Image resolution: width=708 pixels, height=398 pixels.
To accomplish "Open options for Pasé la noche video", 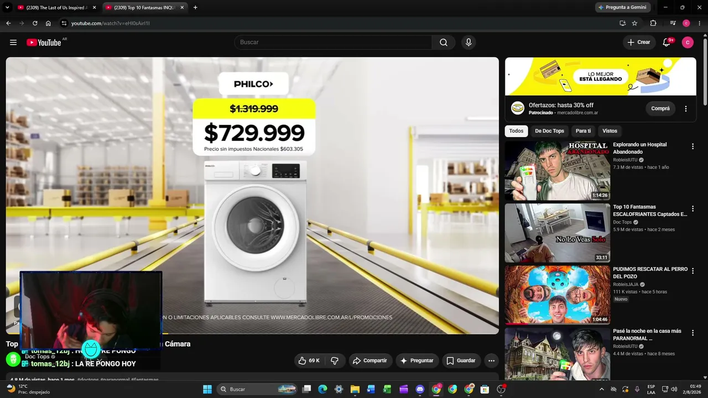I will pyautogui.click(x=693, y=333).
